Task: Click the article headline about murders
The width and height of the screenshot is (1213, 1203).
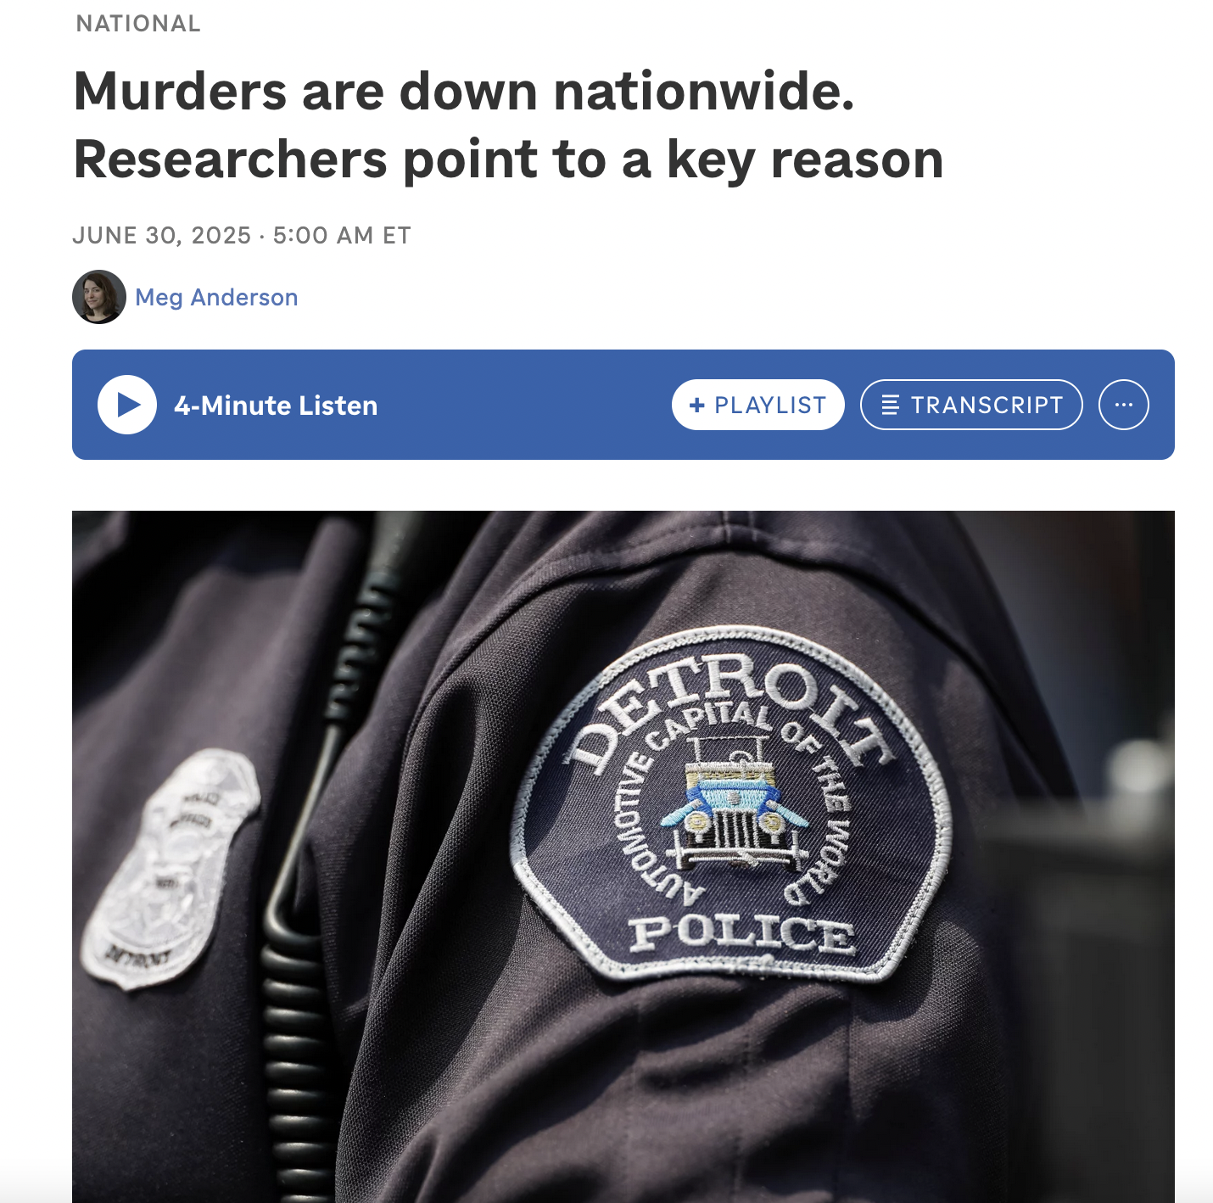Action: [x=508, y=125]
